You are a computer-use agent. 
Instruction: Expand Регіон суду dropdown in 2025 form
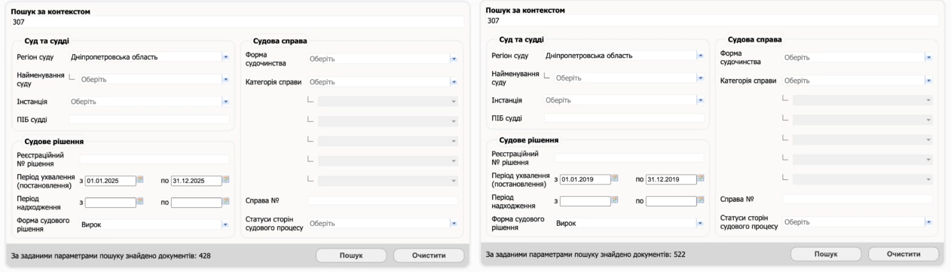[225, 57]
